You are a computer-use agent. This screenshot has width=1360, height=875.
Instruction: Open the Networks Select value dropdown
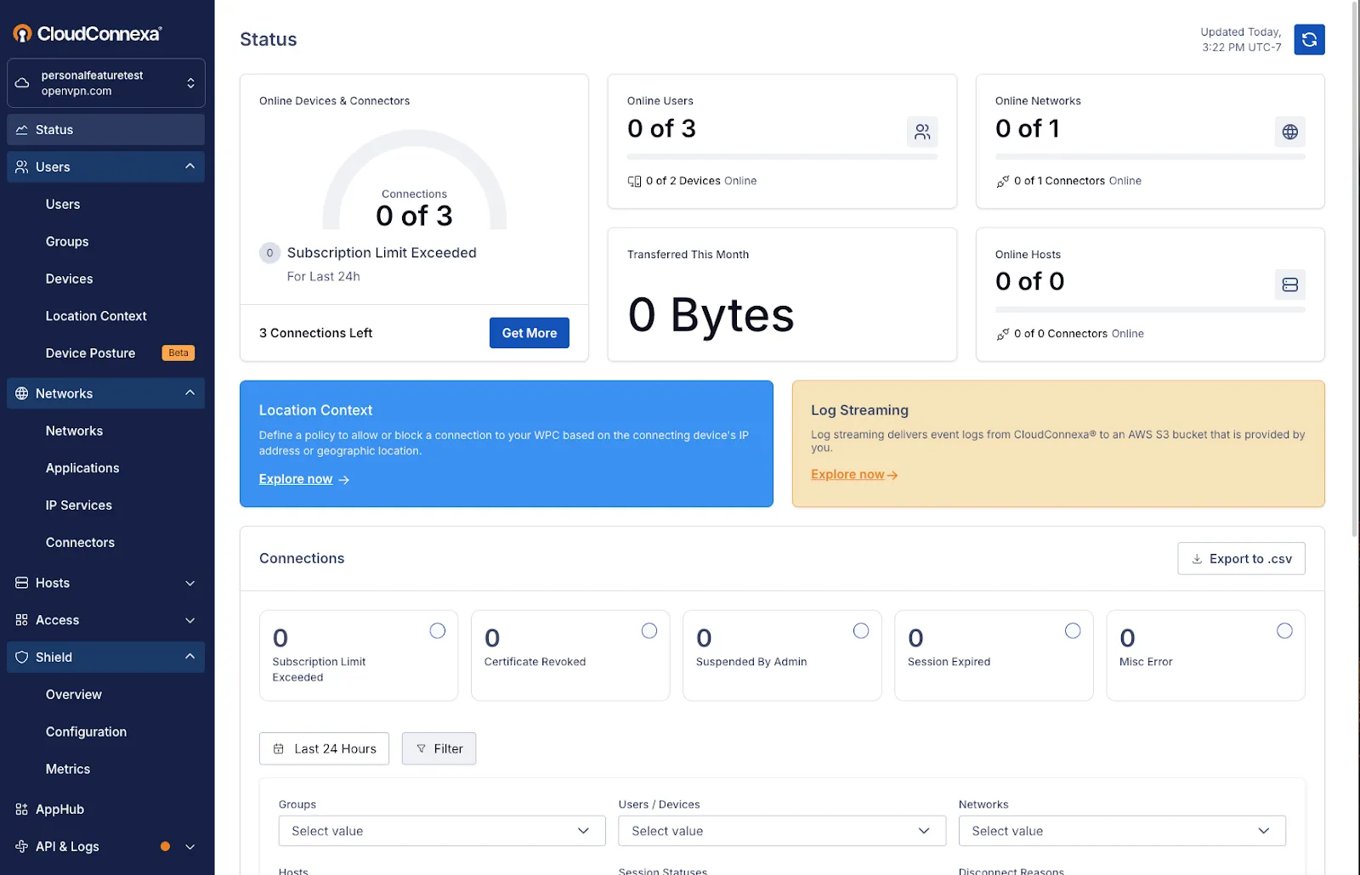coord(1122,831)
